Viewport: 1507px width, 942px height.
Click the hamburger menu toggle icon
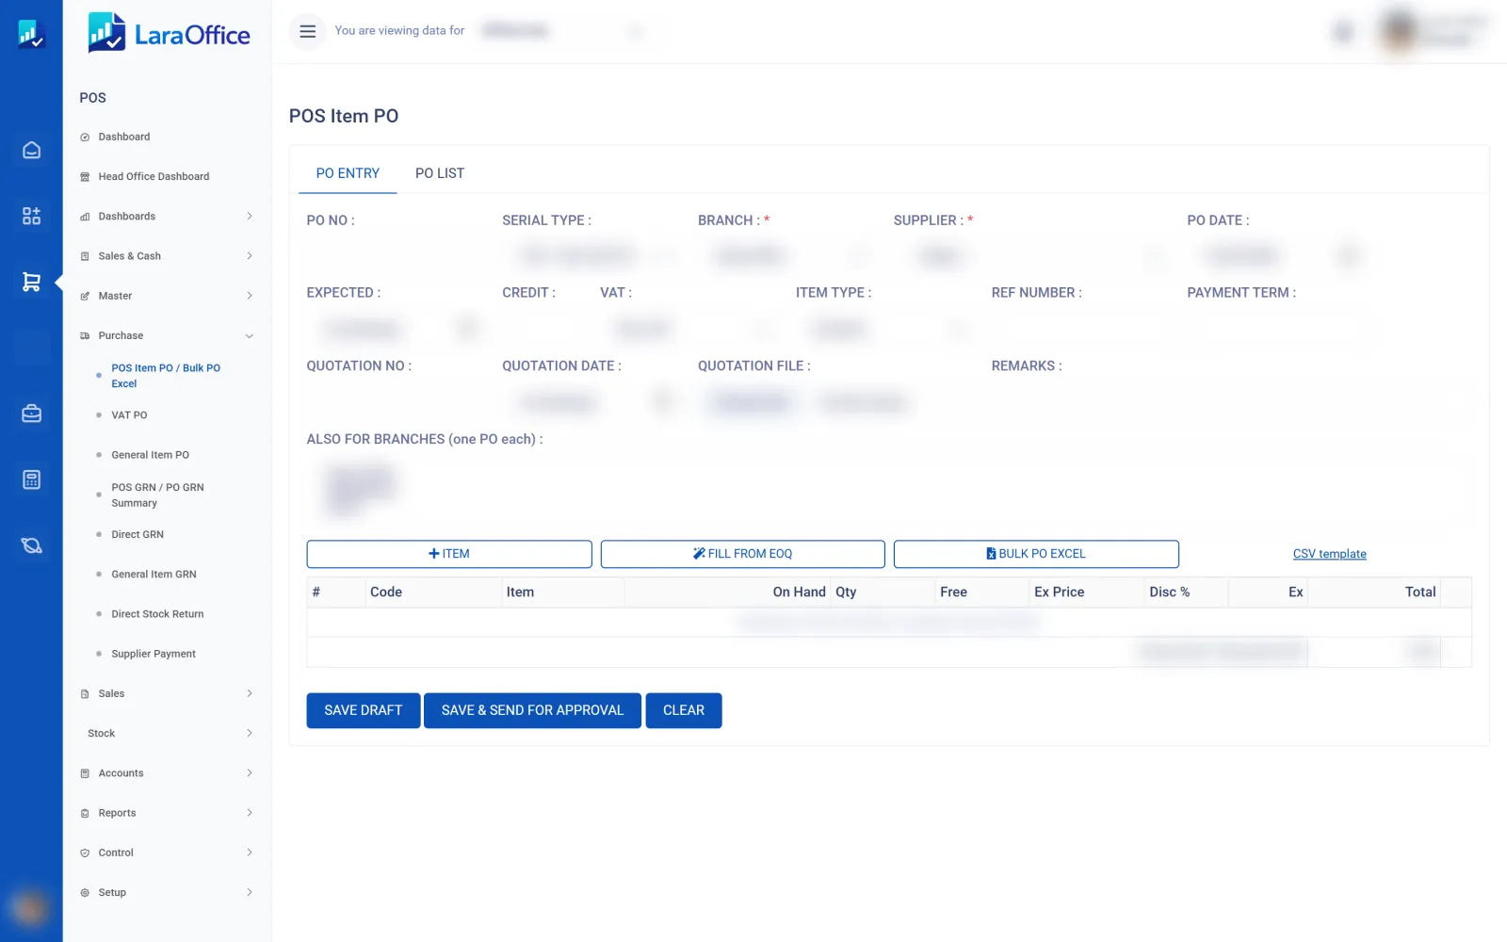[307, 31]
